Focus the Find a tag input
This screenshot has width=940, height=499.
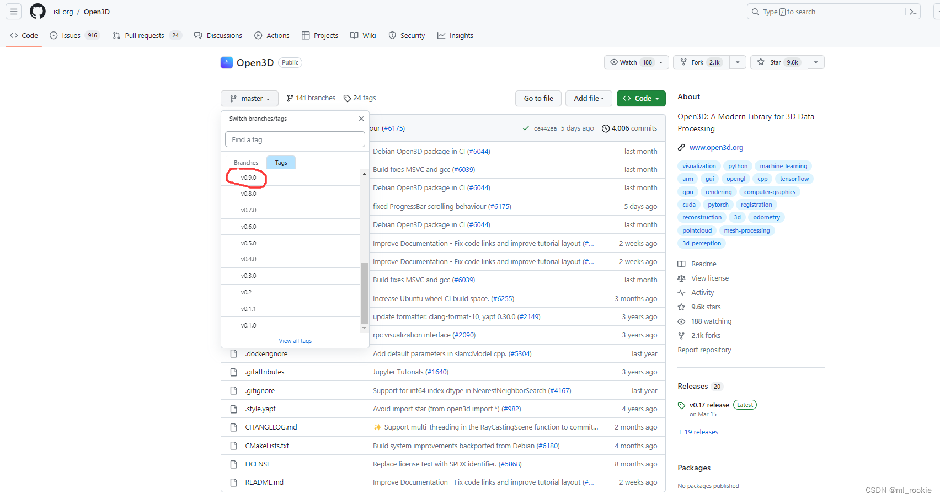(295, 139)
